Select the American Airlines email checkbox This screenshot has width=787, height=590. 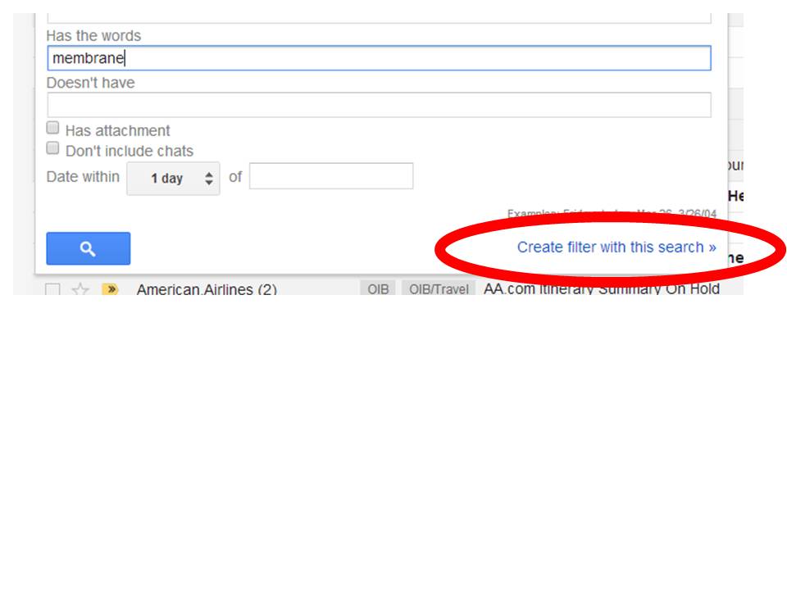52,289
